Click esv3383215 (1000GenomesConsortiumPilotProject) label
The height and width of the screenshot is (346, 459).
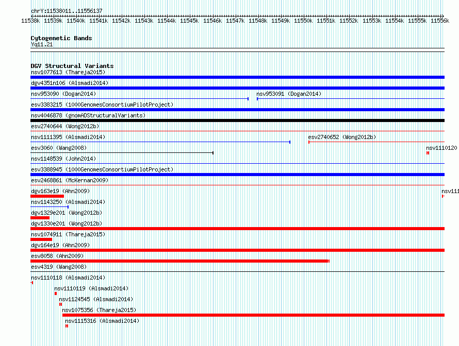(x=102, y=105)
